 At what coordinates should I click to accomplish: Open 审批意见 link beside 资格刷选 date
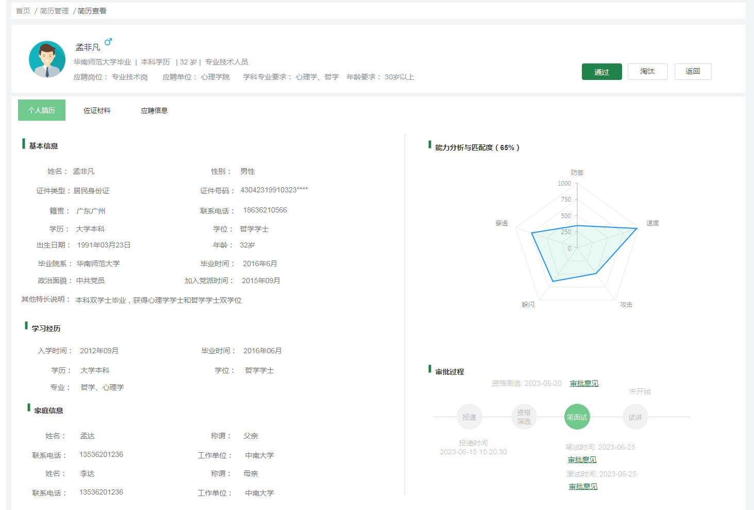[x=584, y=383]
